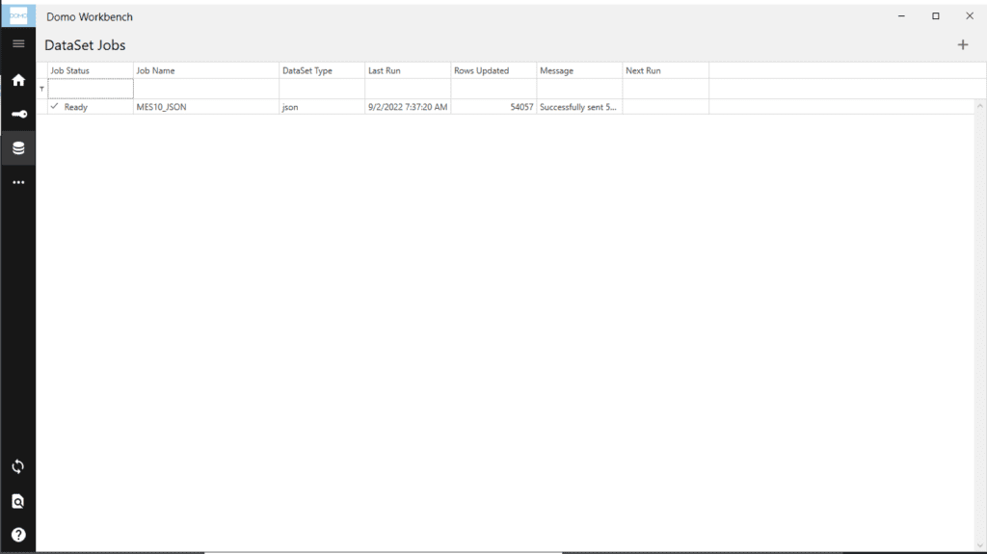Minimize the Domo Workbench window
The image size is (987, 554).
[x=901, y=16]
